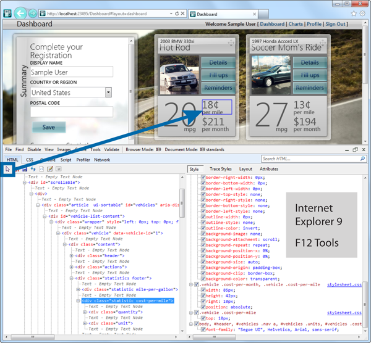
Task: Uncheck the outline-color: invert property
Action: click(x=203, y=228)
